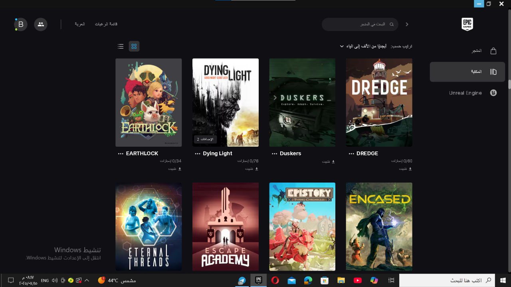Open the Duskers game cover
511x287 pixels.
click(302, 102)
